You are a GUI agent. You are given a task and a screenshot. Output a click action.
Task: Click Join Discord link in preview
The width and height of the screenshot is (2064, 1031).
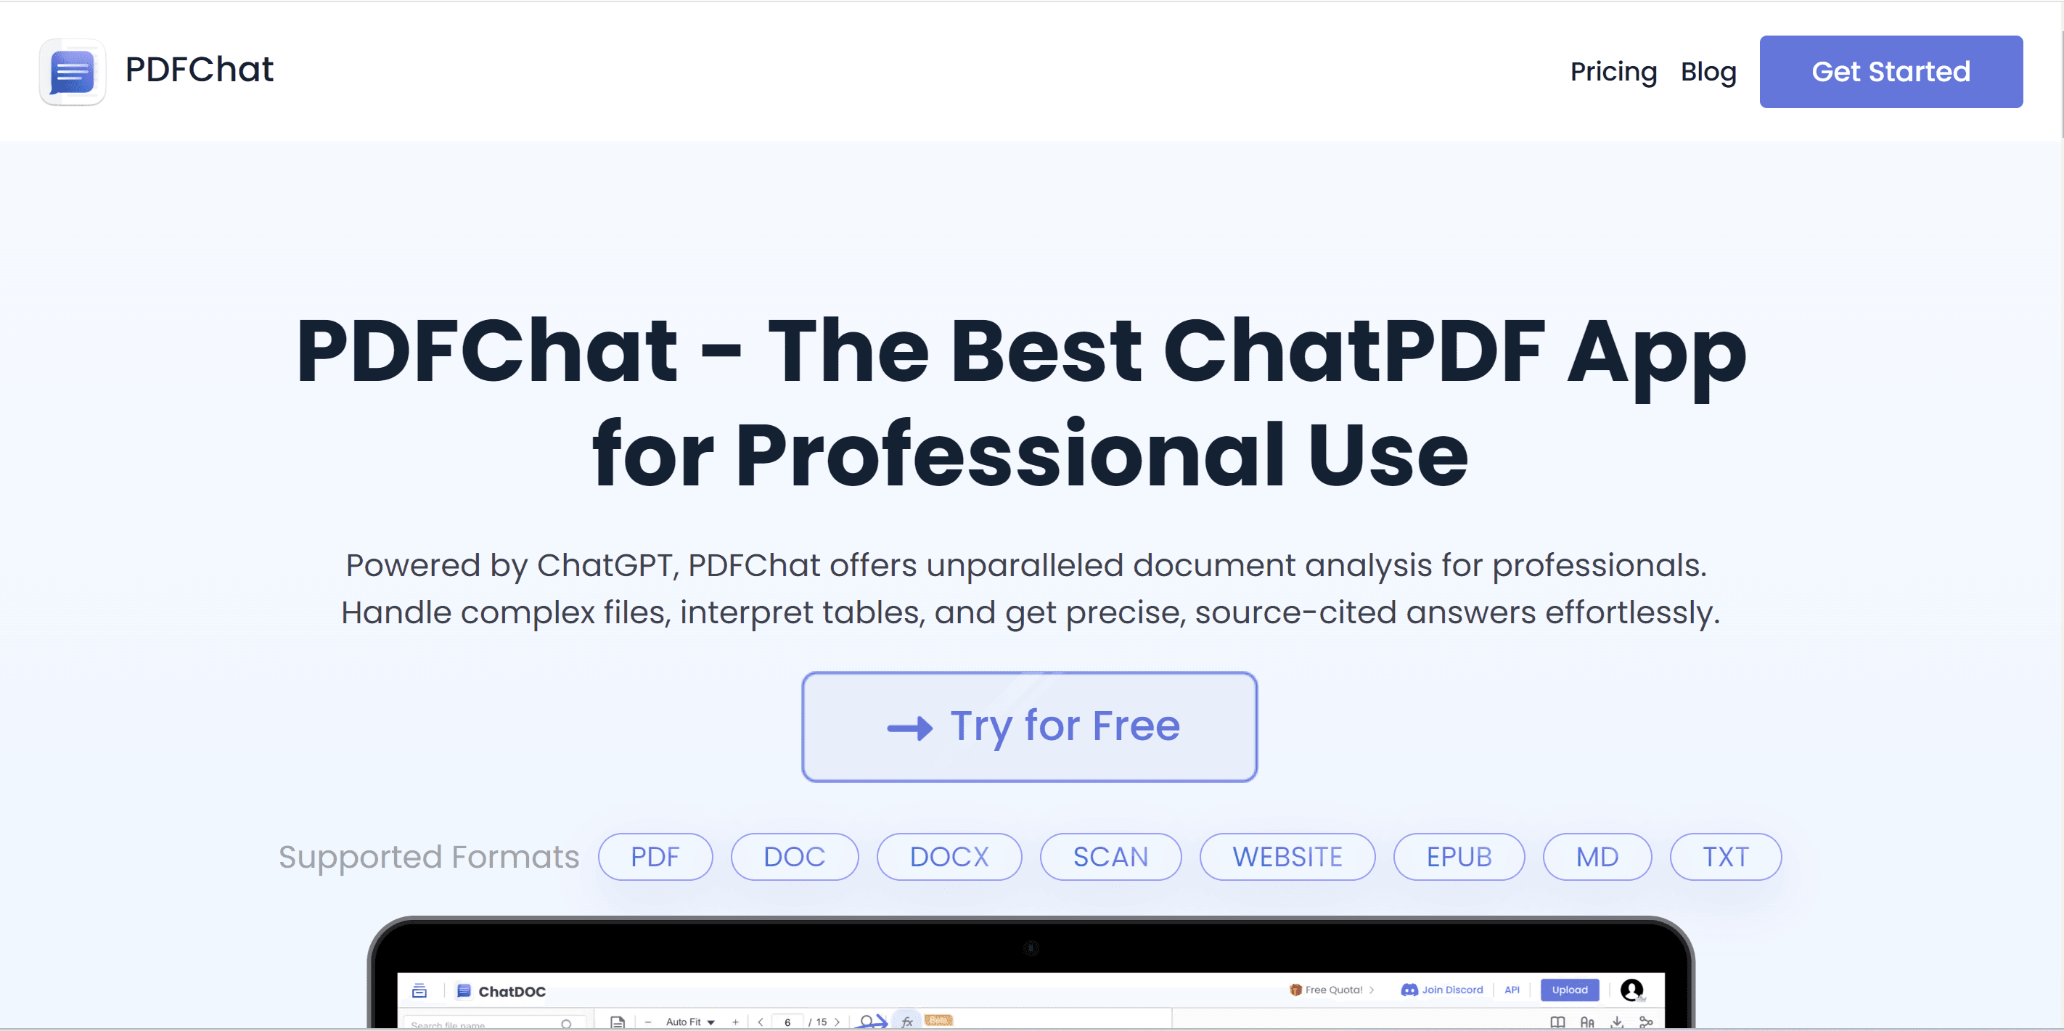pos(1452,990)
